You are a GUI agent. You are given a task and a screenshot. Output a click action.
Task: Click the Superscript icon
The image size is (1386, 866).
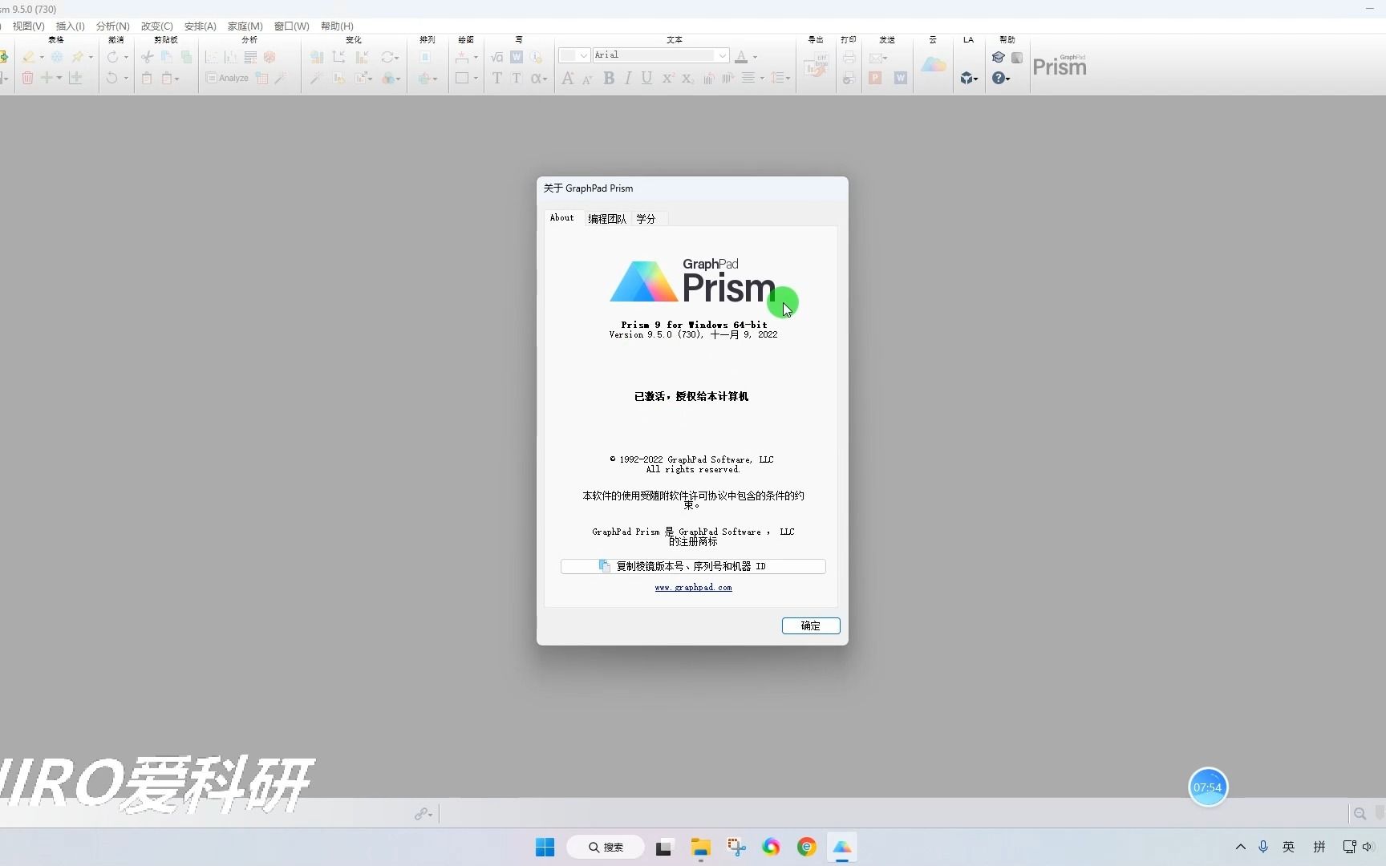(667, 78)
